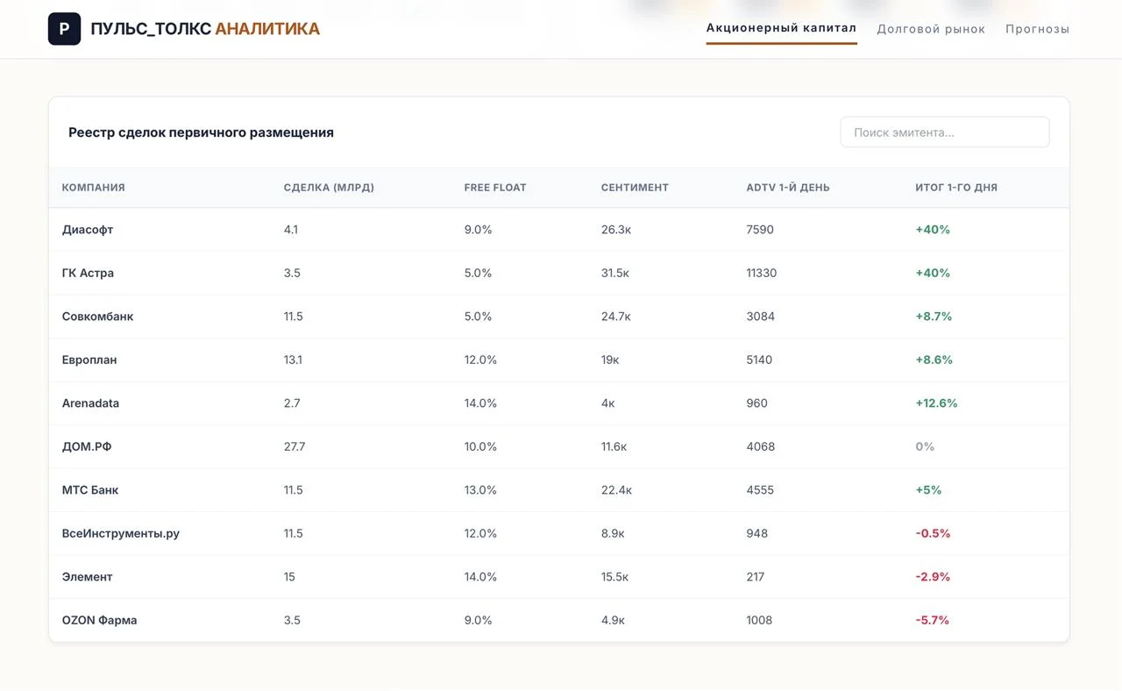
Task: Select the OZON Фарма company name
Action: 99,620
